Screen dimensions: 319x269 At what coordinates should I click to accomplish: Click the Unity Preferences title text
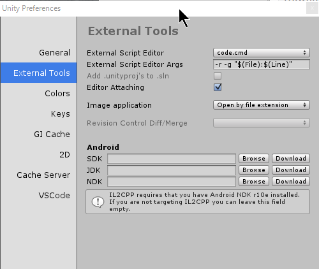coord(31,8)
